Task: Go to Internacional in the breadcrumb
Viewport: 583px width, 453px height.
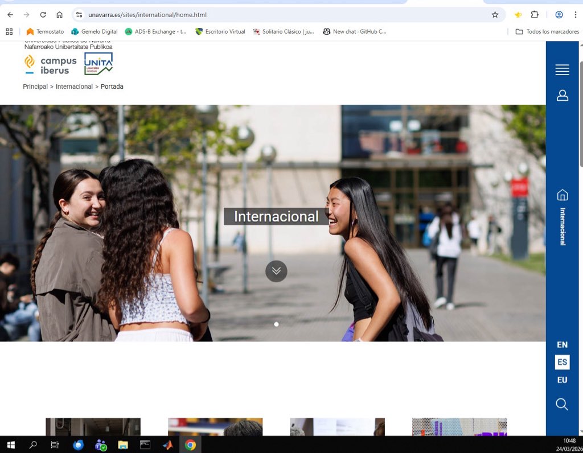Action: (74, 87)
